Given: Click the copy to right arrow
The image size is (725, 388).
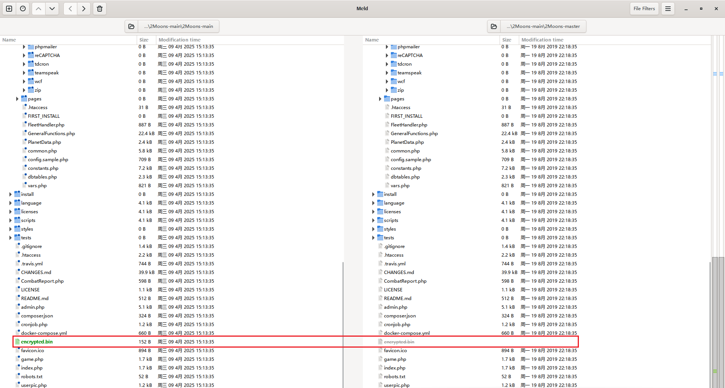Looking at the screenshot, I should coord(84,9).
